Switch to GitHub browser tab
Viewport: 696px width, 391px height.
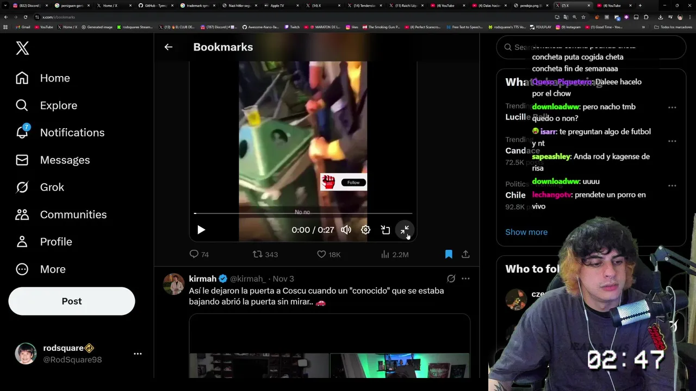[x=155, y=5]
